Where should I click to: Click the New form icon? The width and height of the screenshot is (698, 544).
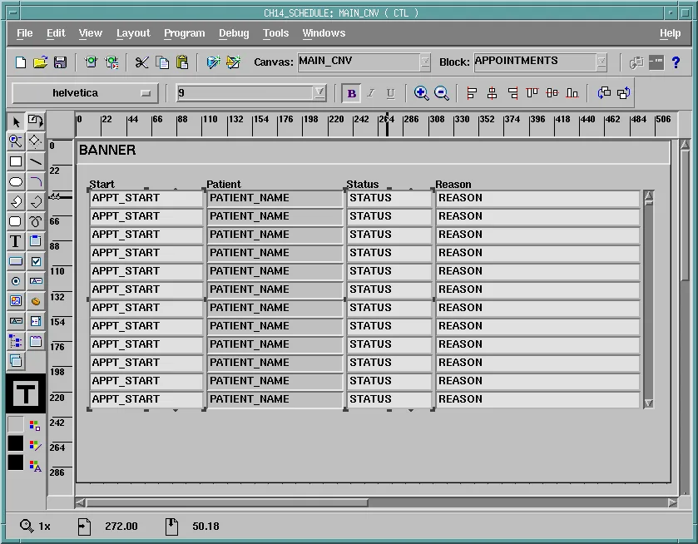click(x=21, y=62)
